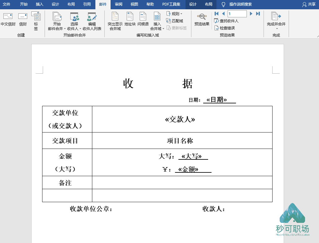Switch to the first 布局 tab
The width and height of the screenshot is (319, 243).
tap(71, 4)
